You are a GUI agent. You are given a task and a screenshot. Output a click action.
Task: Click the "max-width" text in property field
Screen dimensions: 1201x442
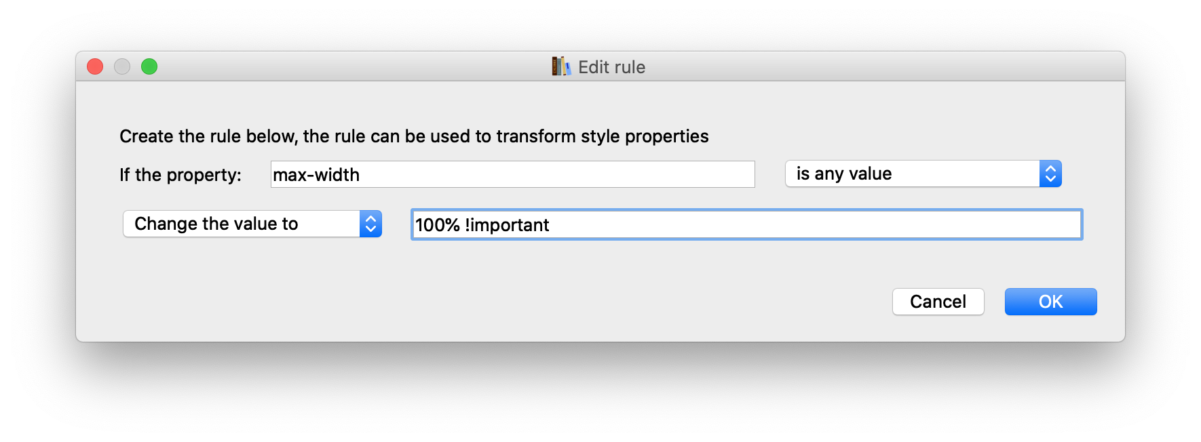316,175
